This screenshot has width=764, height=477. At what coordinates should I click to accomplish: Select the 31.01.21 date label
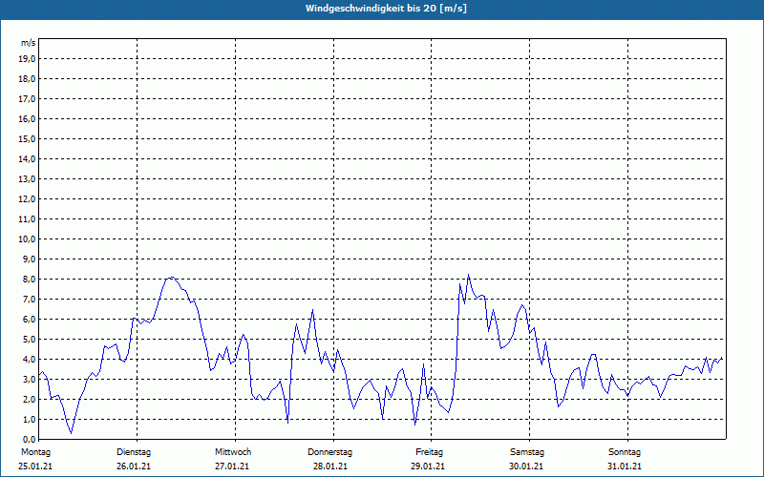point(625,467)
